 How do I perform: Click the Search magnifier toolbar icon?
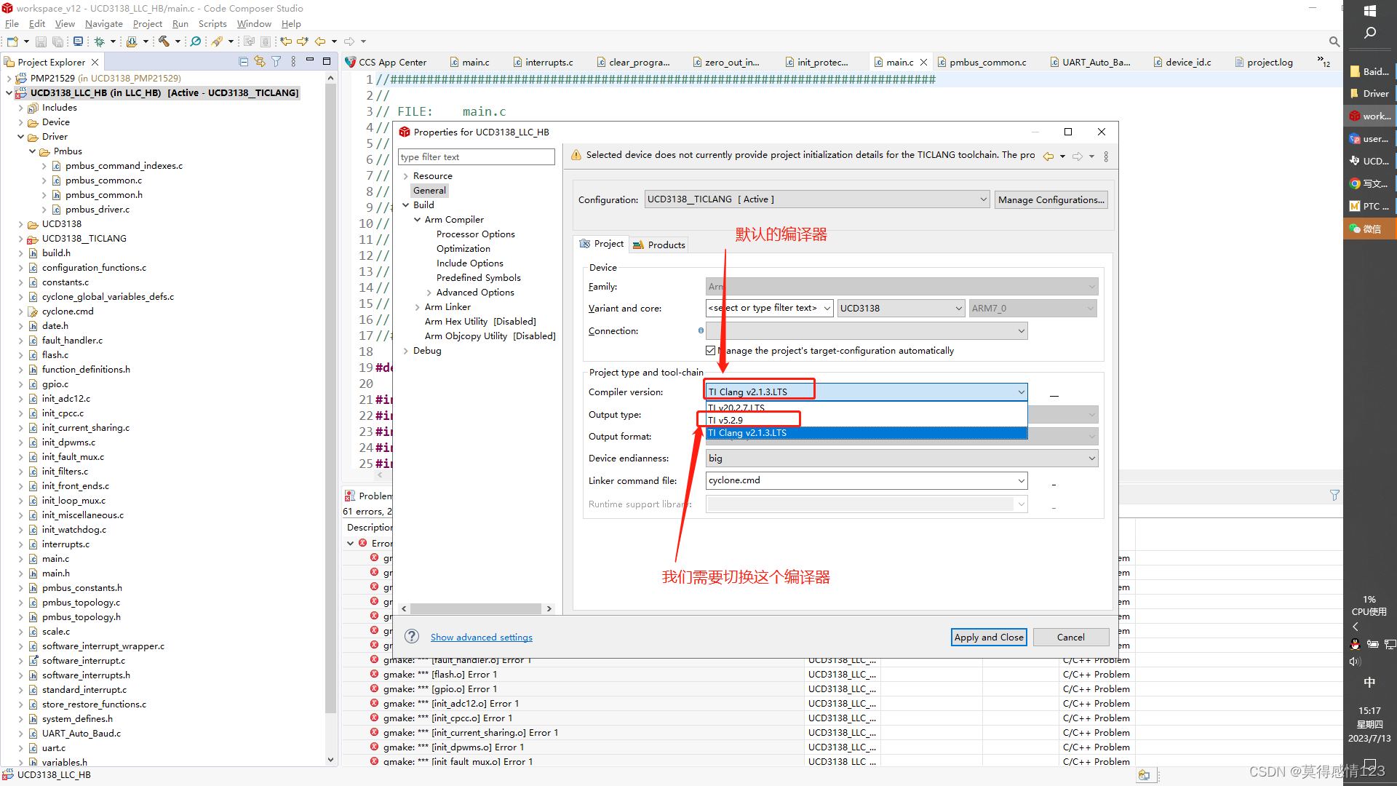point(196,41)
